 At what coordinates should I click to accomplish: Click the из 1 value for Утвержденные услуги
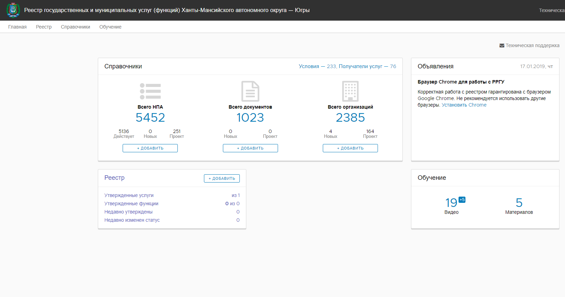pos(236,195)
